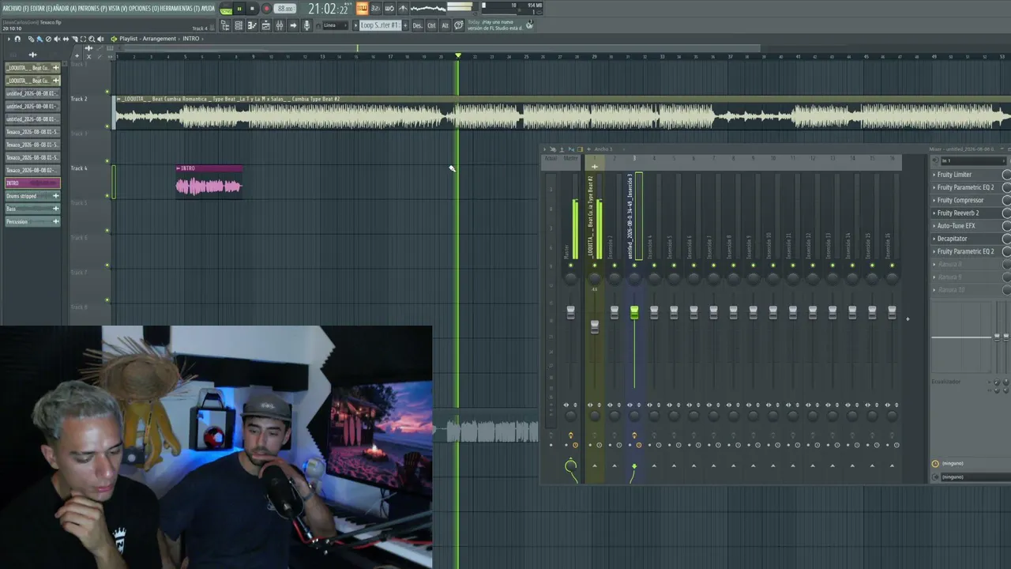1011x569 pixels.
Task: Mute the Master mixer channel LED
Action: (570, 266)
